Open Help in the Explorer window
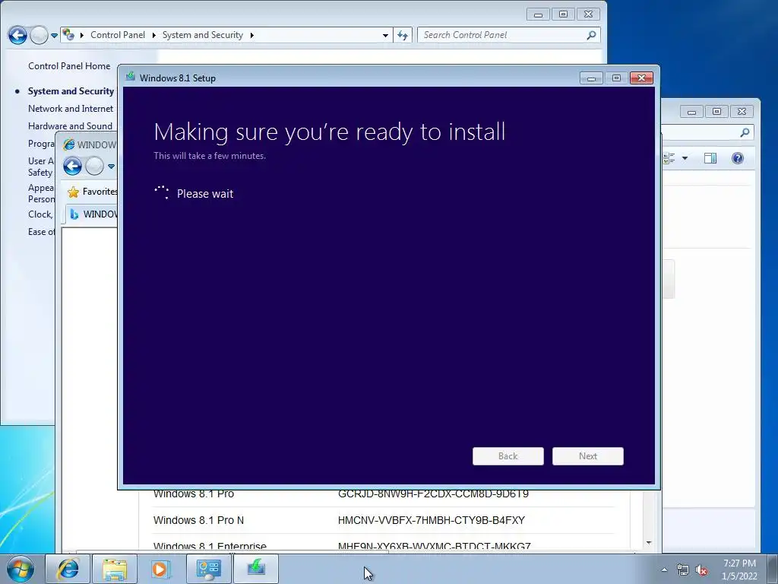This screenshot has height=584, width=778. coord(737,158)
